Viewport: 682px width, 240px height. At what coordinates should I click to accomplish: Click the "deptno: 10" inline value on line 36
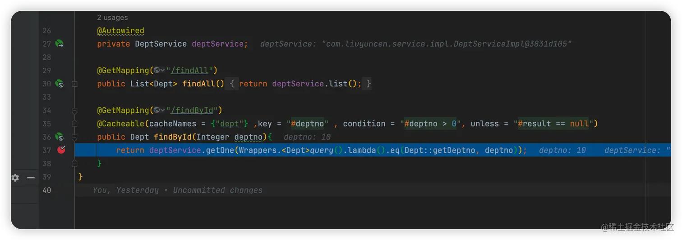pos(307,137)
